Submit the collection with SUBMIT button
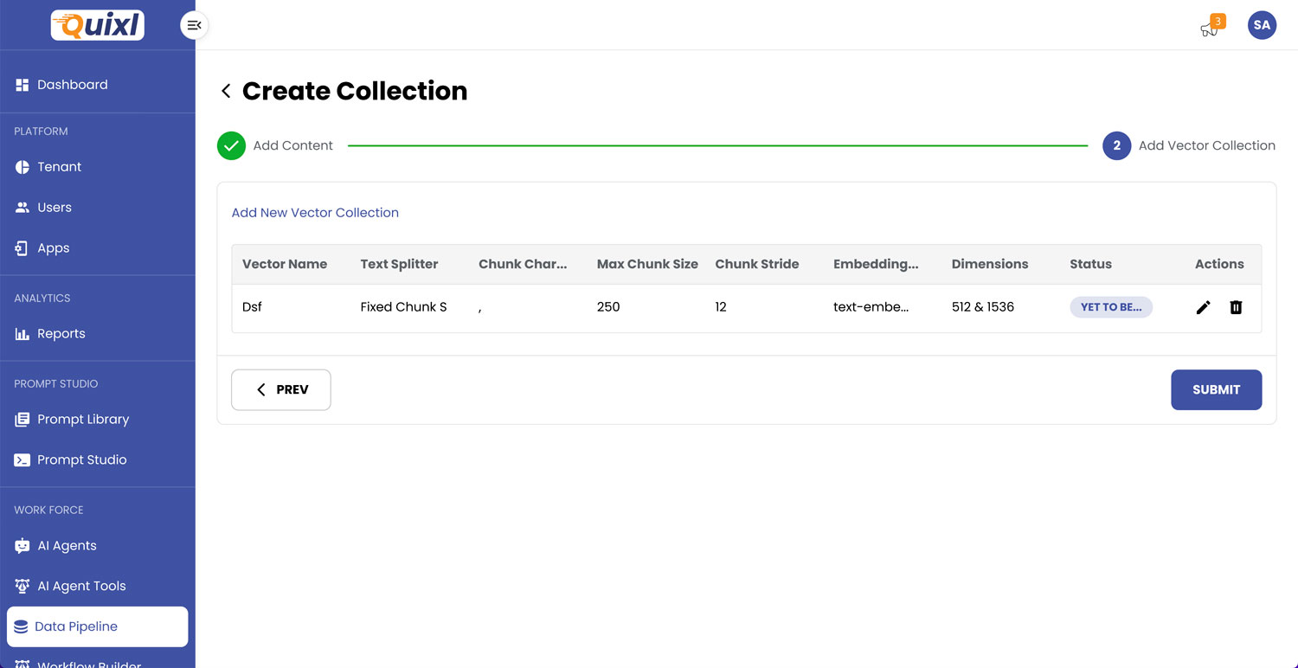 point(1216,390)
